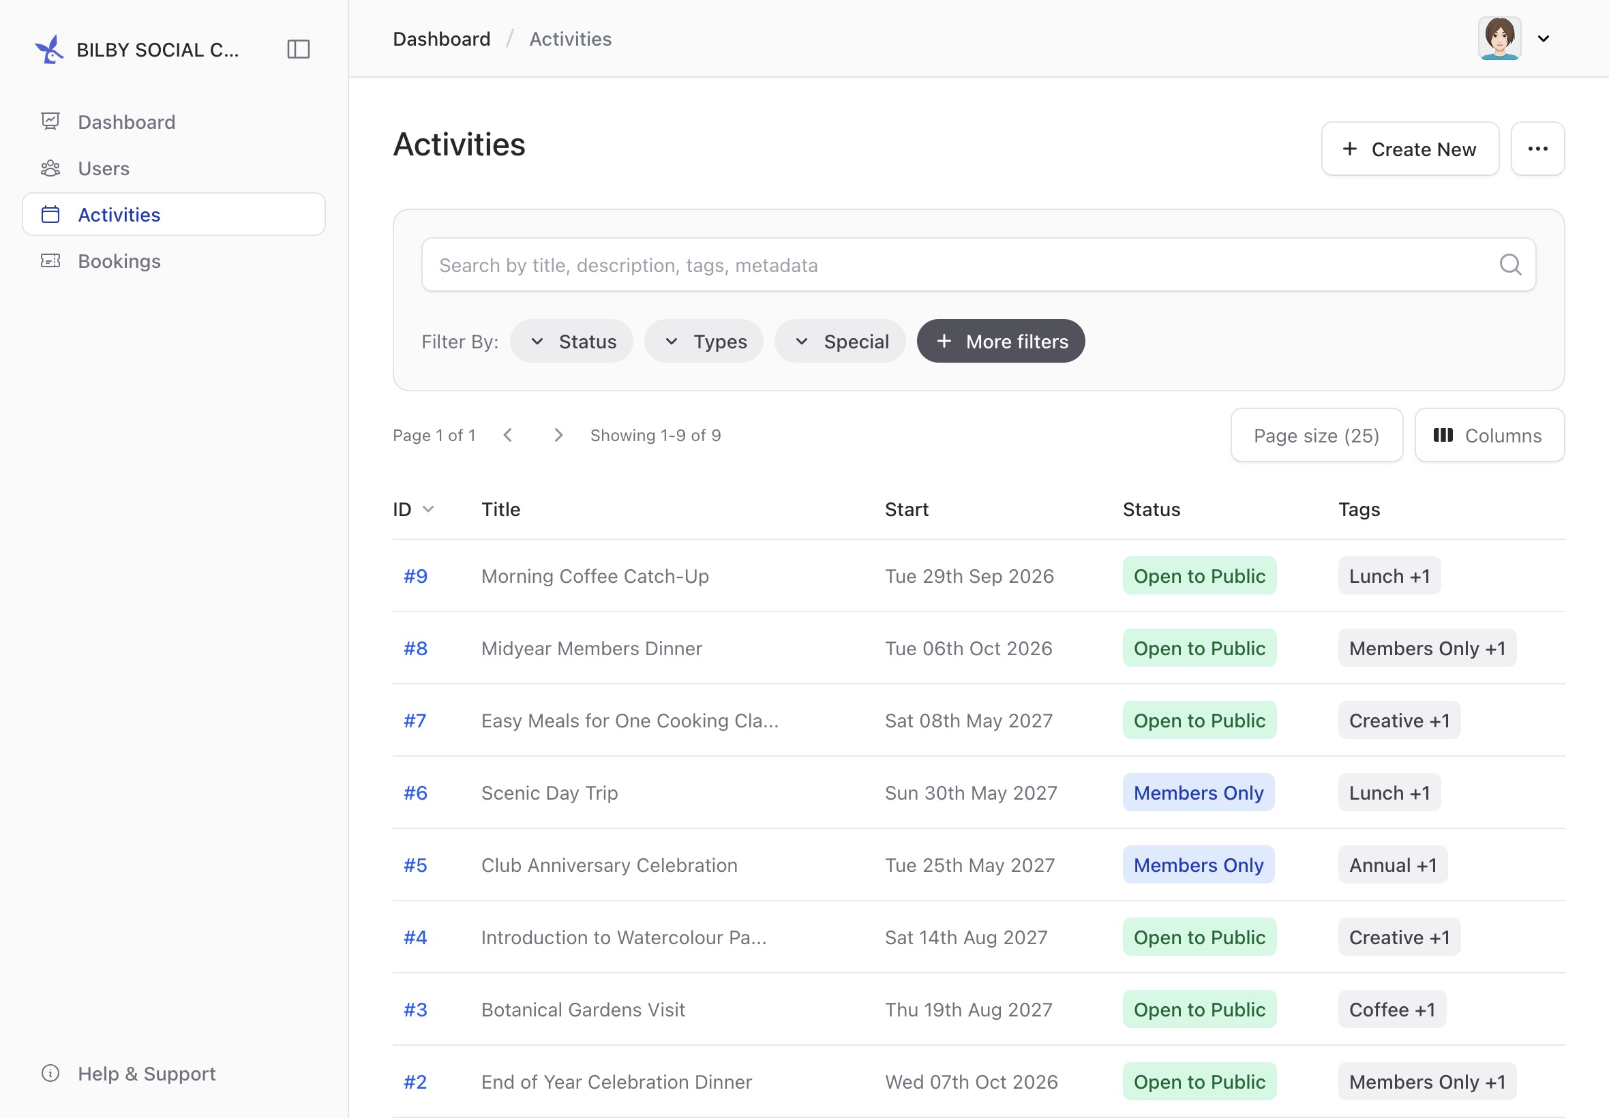Go to Users in the sidebar
1609x1118 pixels.
click(x=174, y=168)
